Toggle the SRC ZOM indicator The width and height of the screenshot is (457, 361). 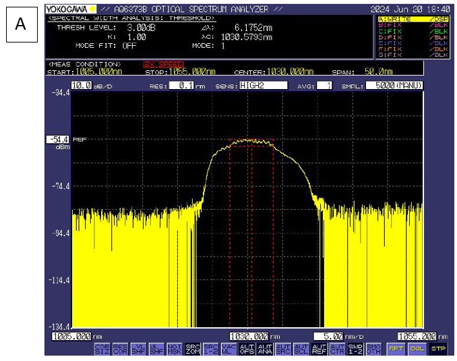pyautogui.click(x=193, y=349)
